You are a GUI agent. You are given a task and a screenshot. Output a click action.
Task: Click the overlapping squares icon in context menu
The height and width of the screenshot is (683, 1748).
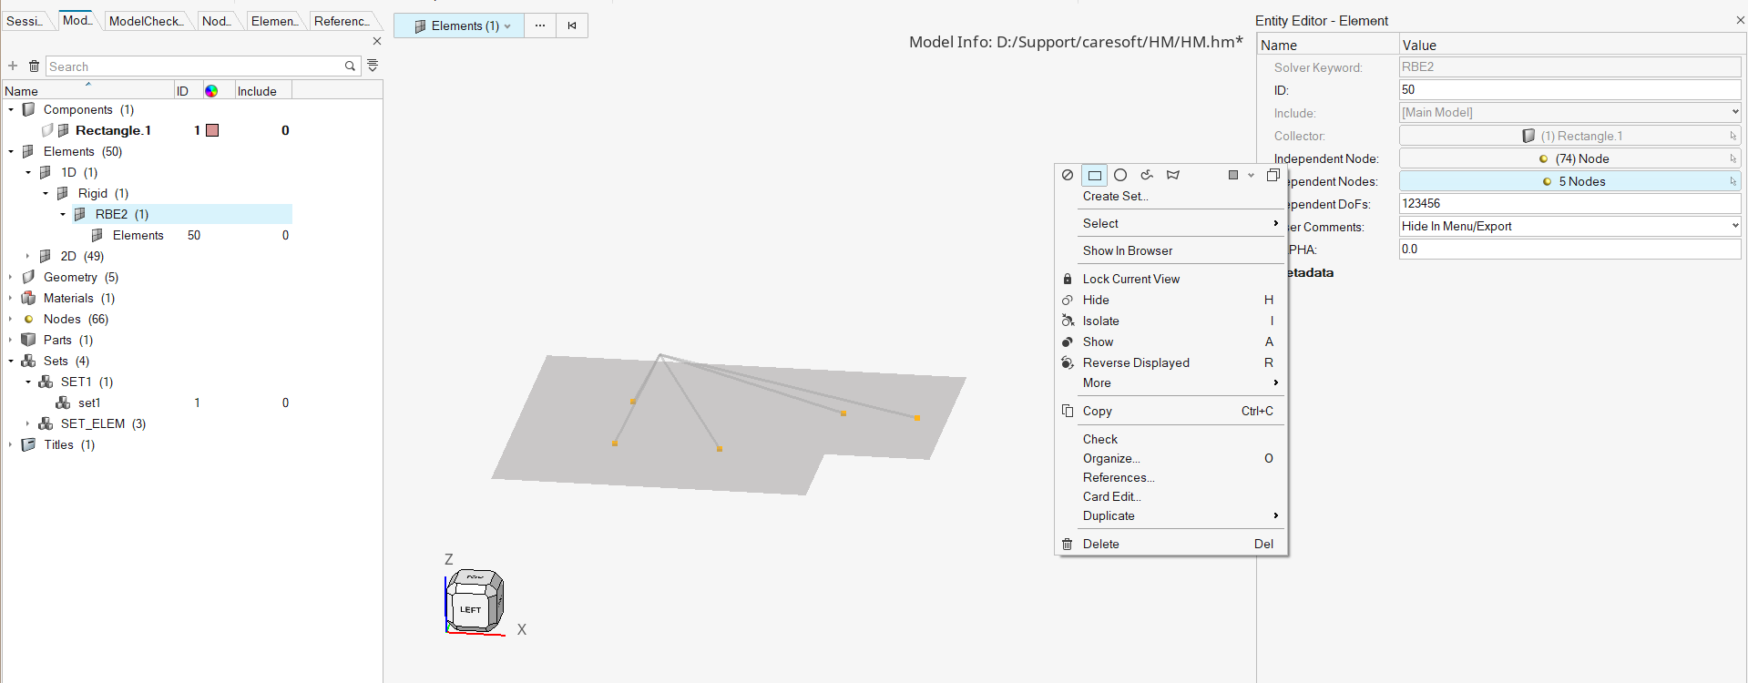1273,175
